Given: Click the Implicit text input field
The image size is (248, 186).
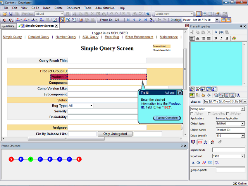Looking at the screenshot, I should point(229,150).
